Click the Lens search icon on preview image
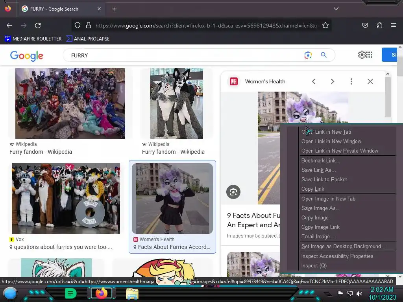This screenshot has width=403, height=302. click(x=233, y=192)
